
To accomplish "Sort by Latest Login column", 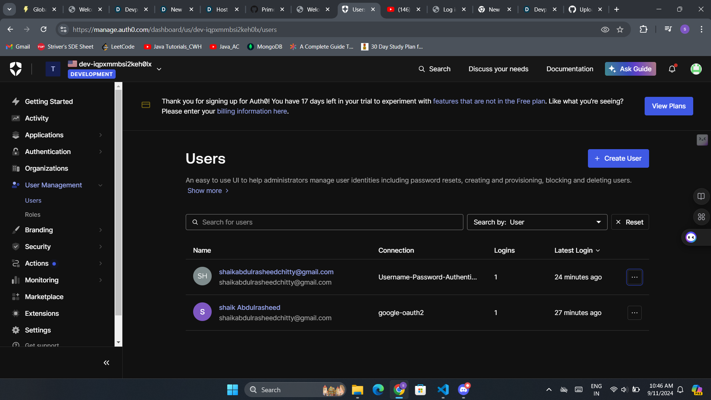I will click(577, 250).
